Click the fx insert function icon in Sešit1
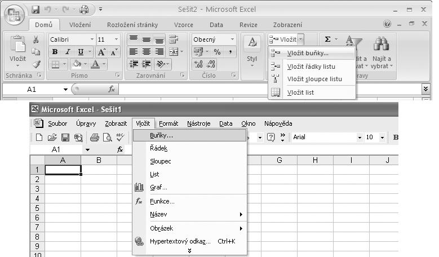The width and height of the screenshot is (439, 257). point(120,149)
